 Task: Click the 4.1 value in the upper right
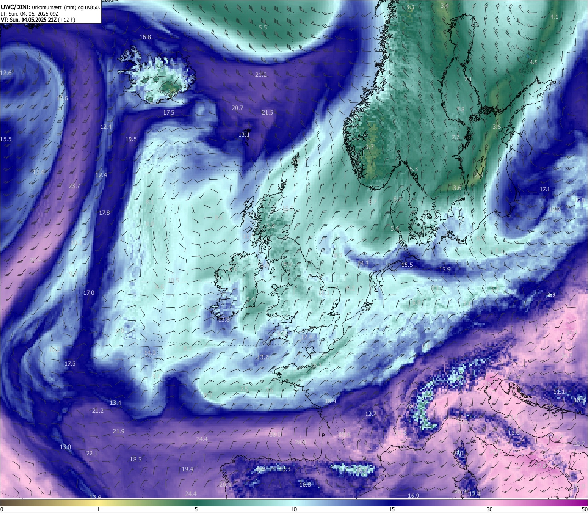point(554,17)
